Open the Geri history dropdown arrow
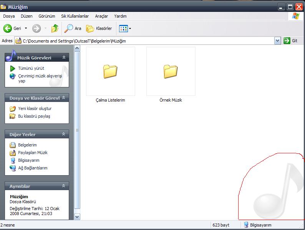 coord(26,28)
